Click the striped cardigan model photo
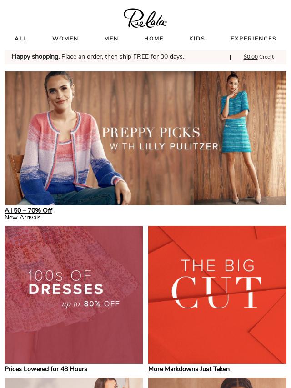Screen dimensions: 291x388 coord(99,138)
